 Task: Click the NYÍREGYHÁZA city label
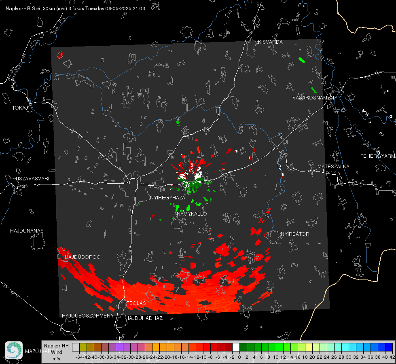tap(167, 197)
